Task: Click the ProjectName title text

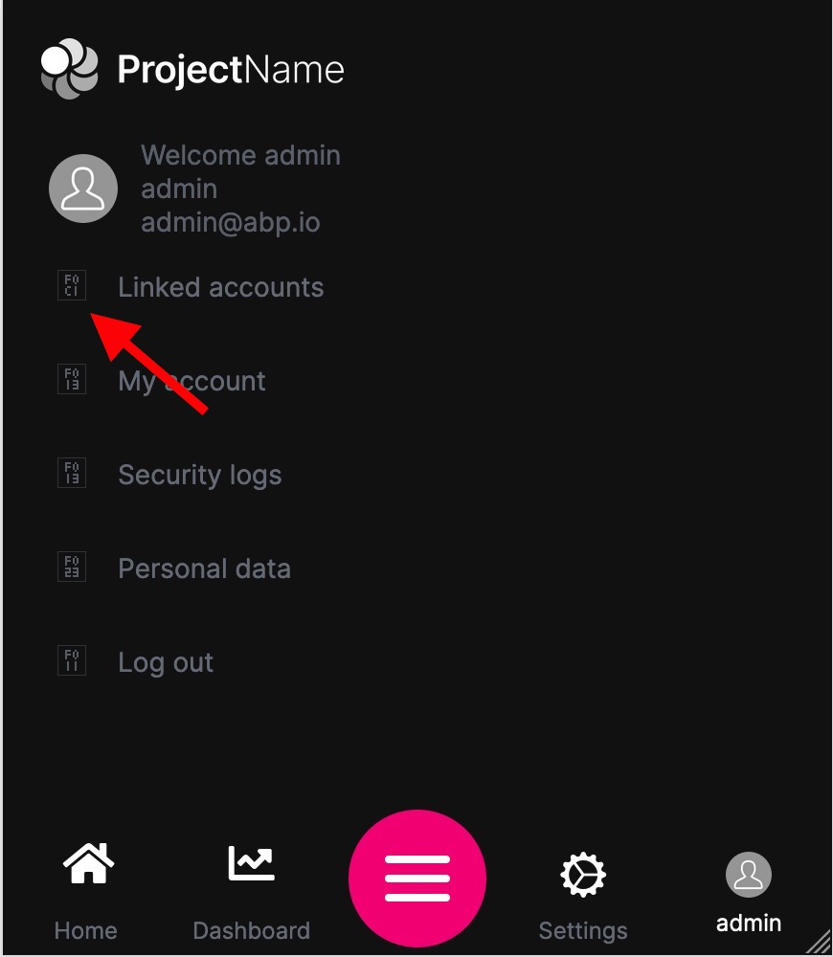Action: point(230,70)
